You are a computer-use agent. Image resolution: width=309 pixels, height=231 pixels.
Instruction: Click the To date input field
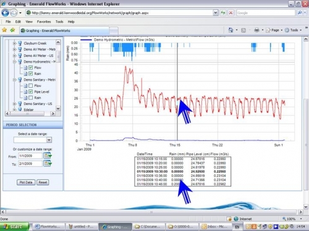30,164
